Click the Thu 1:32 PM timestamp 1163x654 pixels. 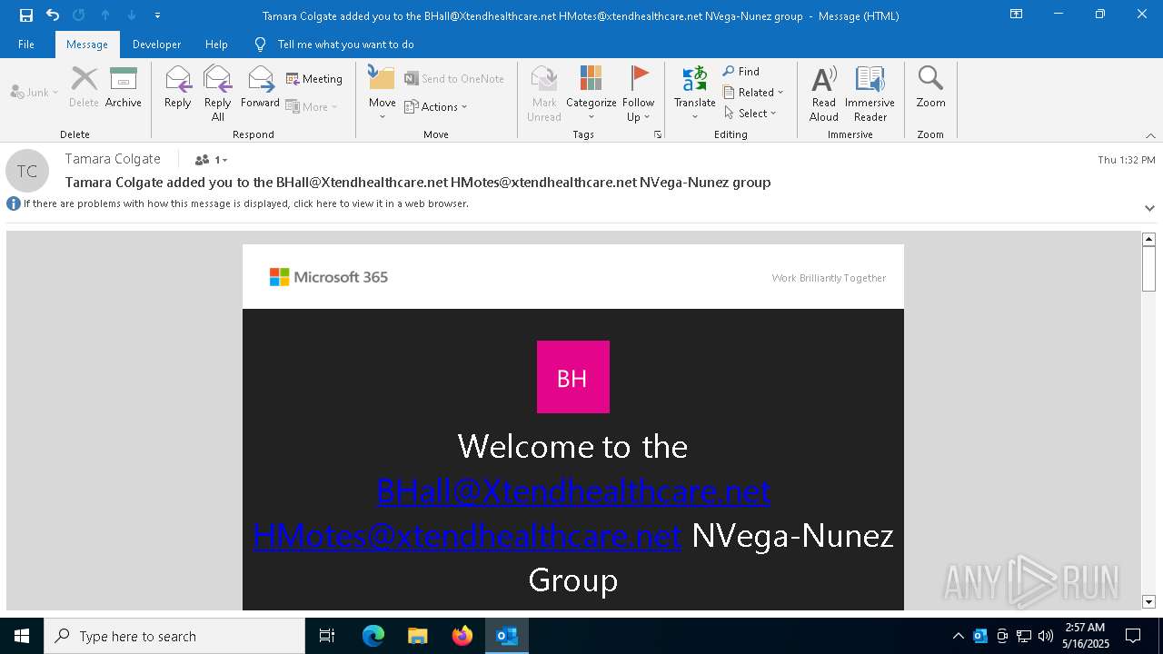[x=1127, y=160]
